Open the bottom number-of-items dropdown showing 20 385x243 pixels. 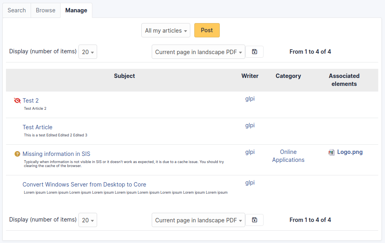pos(88,220)
